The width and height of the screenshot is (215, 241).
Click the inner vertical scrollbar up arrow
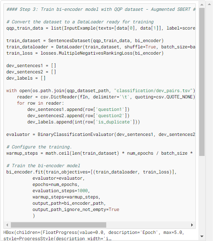(202, 5)
